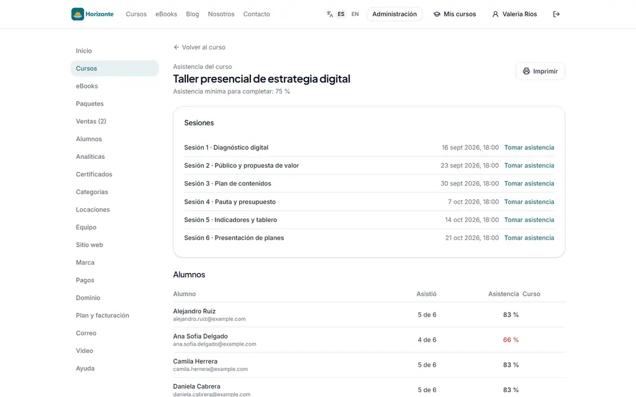Screen dimensions: 636x397
Task: Click student name Ana Sofía Delgado
Action: tap(201, 336)
